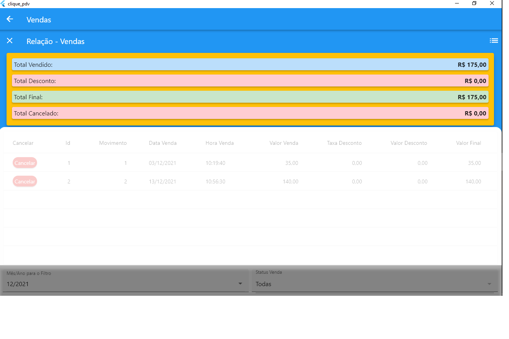Screen dimensions: 509x339
Task: Click the Total Cancelado summary row
Action: pyautogui.click(x=250, y=113)
